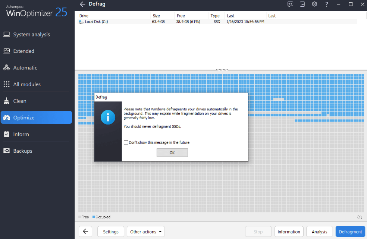Toggle the theme/skin icon in title bar
The width and height of the screenshot is (367, 239).
(x=302, y=4)
